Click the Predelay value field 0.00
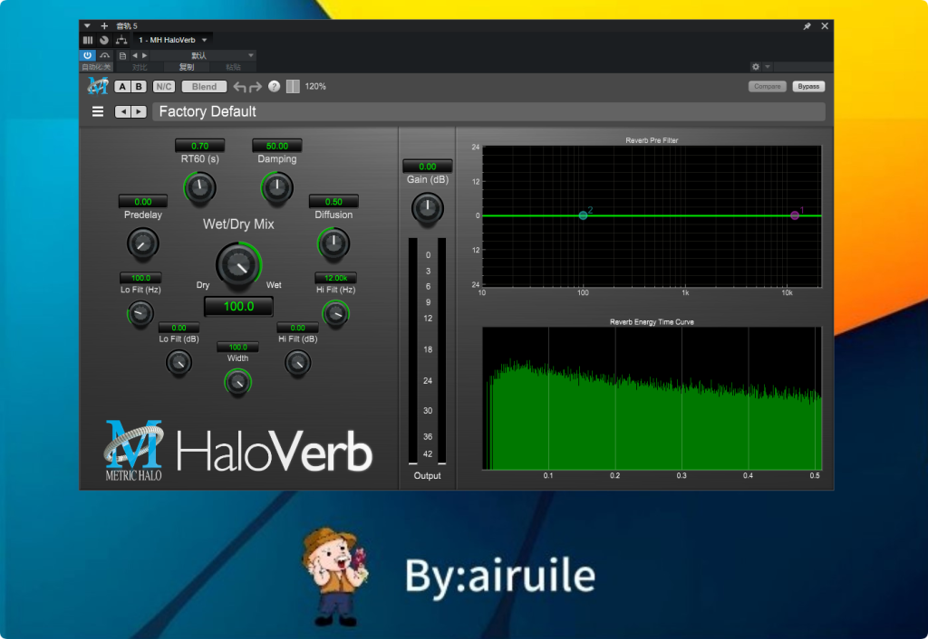This screenshot has width=928, height=639. coord(143,202)
